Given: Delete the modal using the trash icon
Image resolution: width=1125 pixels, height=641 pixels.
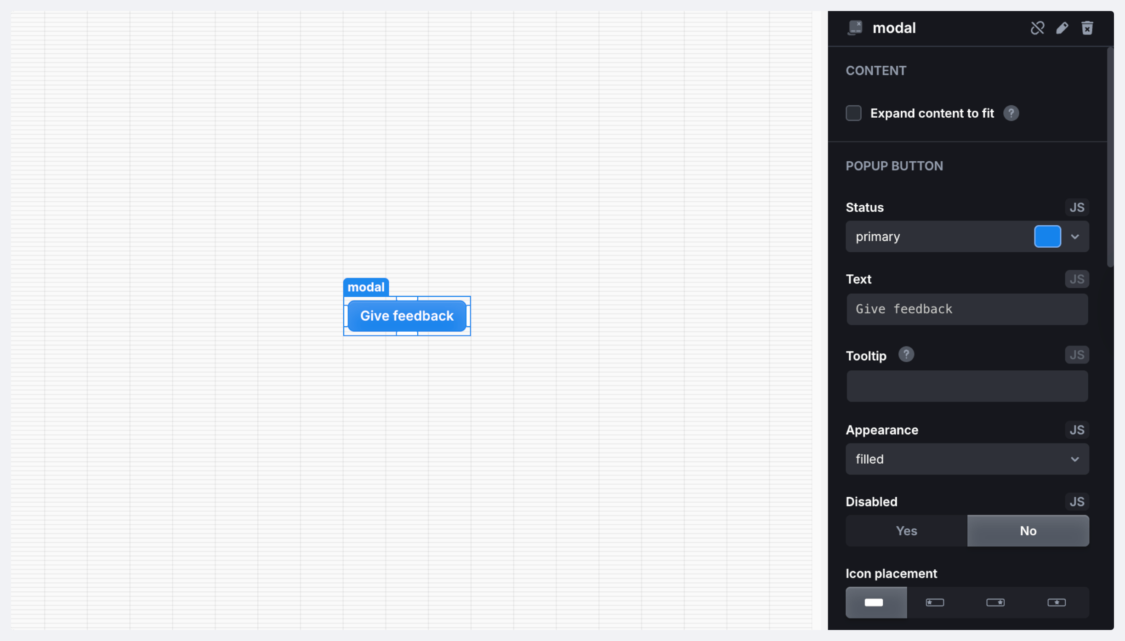Looking at the screenshot, I should pyautogui.click(x=1087, y=28).
